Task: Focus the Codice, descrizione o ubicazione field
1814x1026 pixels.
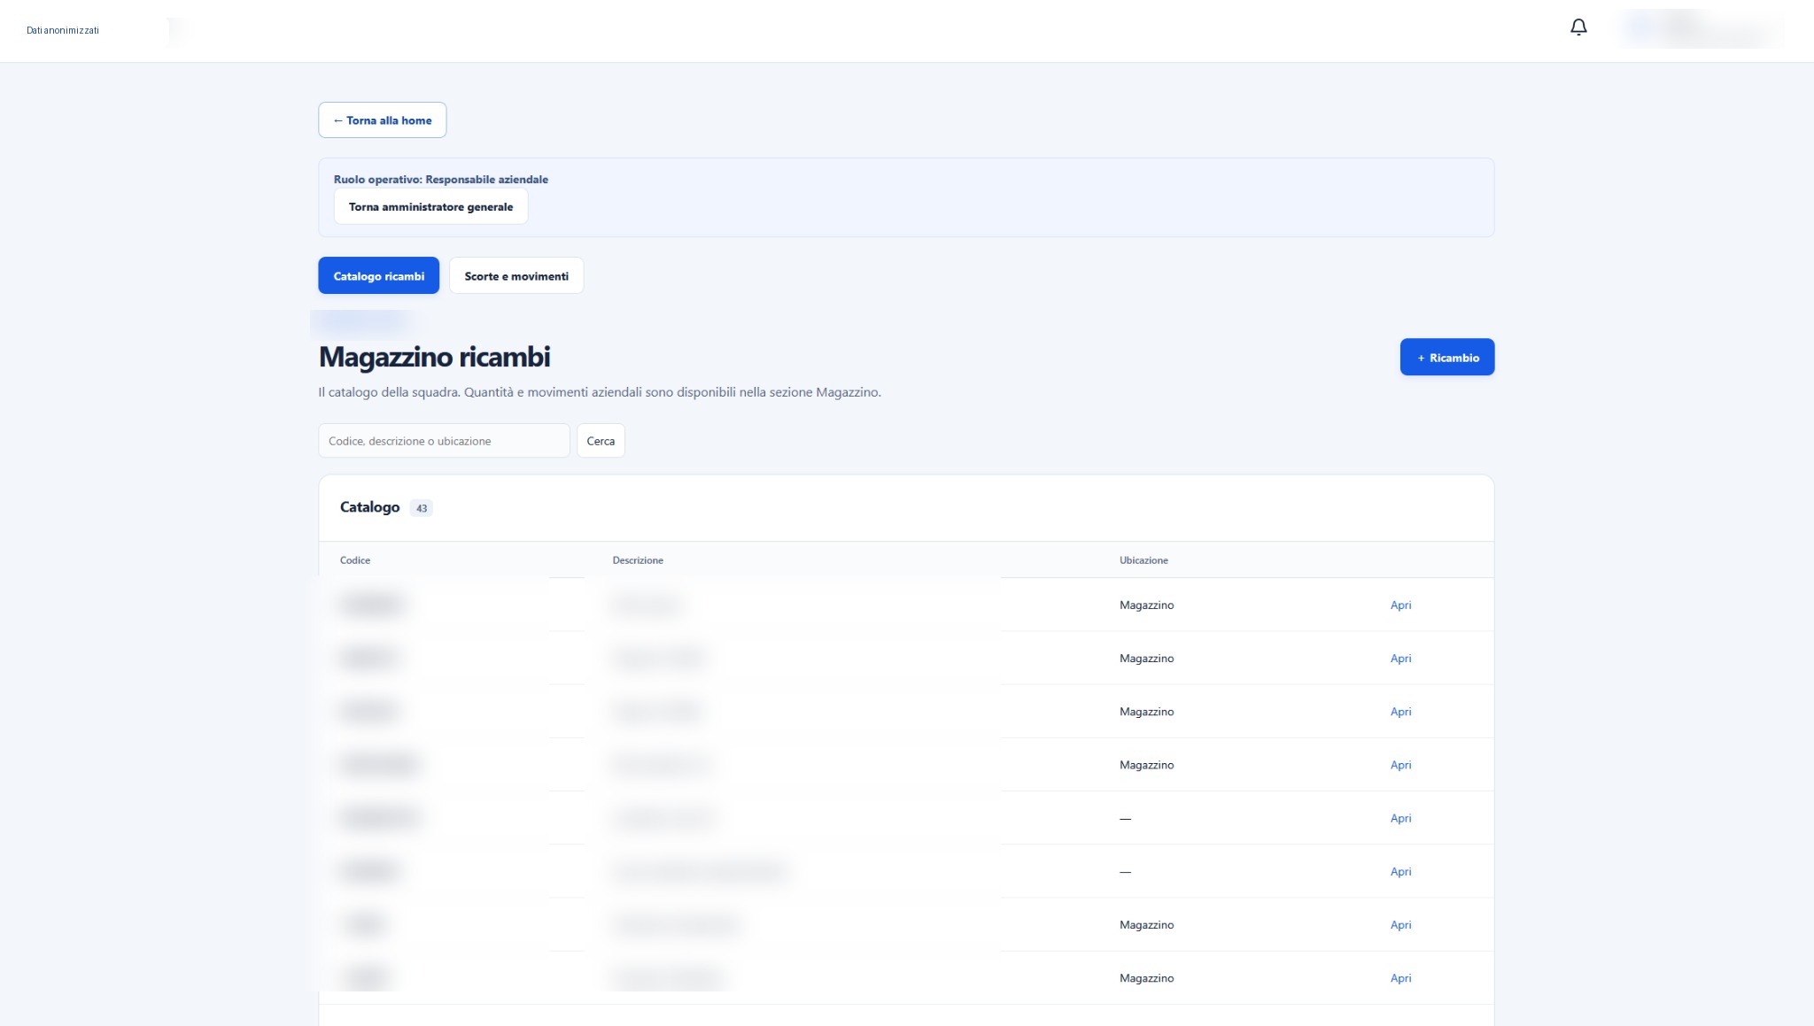Action: coord(444,441)
